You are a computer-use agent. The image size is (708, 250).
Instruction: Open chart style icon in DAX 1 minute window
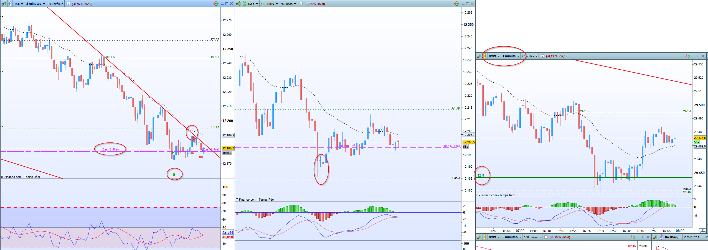[238, 4]
